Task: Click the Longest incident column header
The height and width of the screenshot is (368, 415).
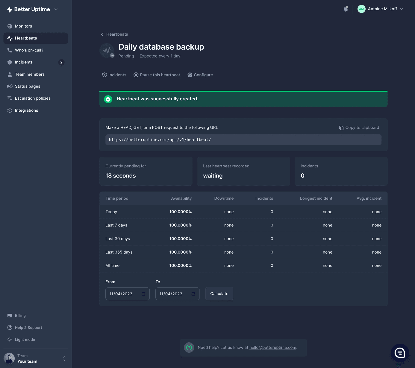Action: (x=316, y=199)
